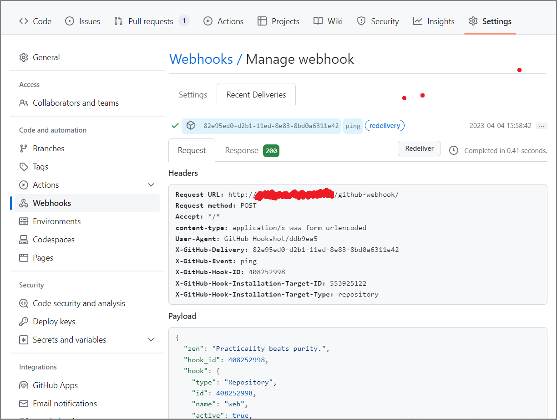Open the delivery ellipsis menu

click(542, 126)
